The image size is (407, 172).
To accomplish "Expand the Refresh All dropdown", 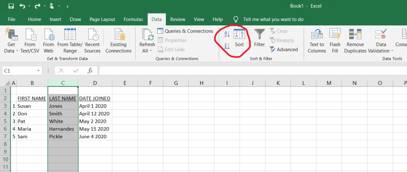I will point(147,51).
